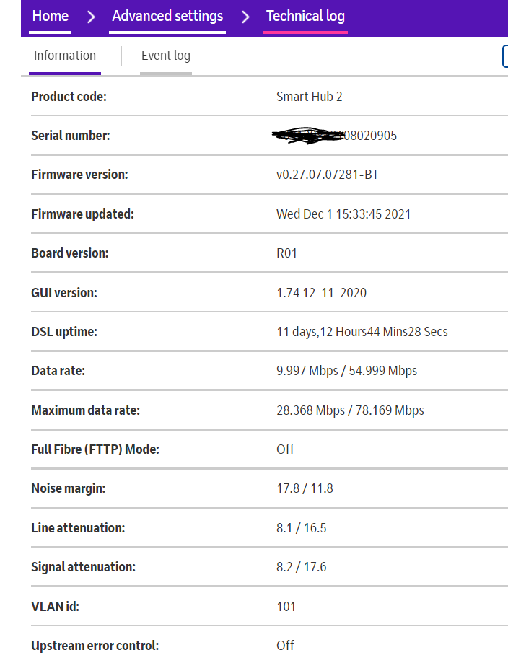Click chevron arrow before Technical log

[x=246, y=17]
